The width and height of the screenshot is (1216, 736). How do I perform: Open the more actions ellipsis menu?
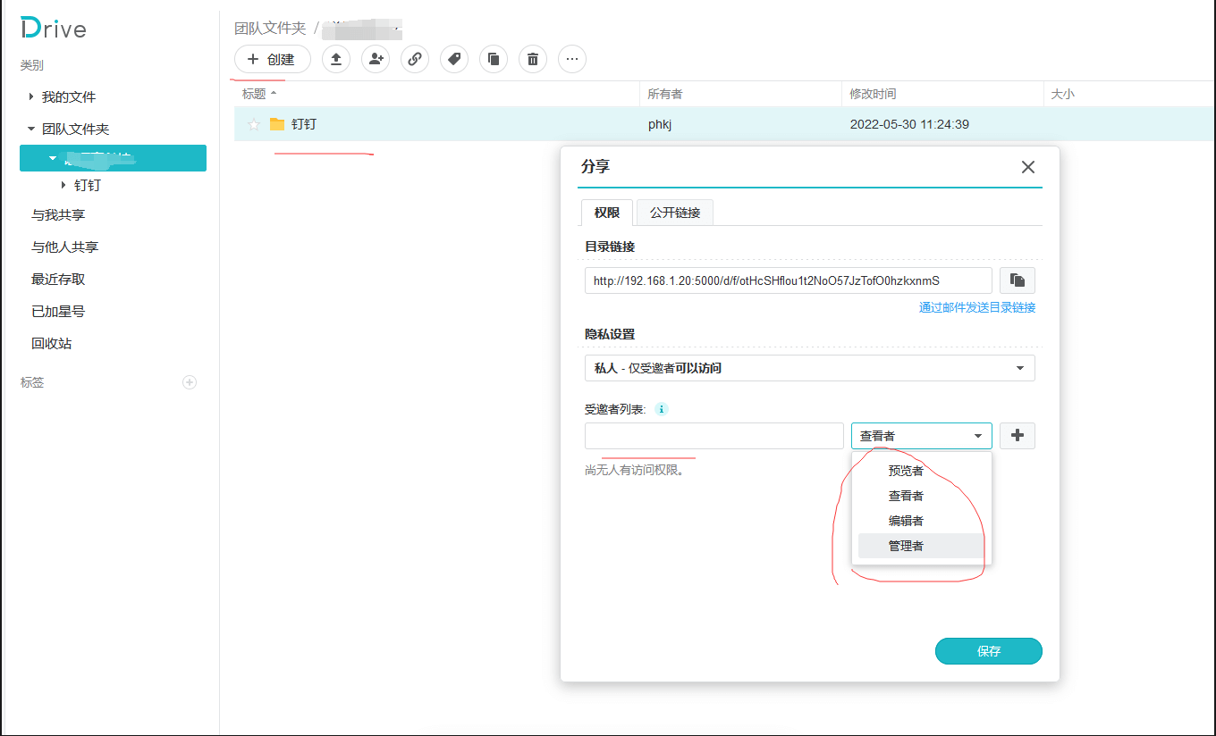coord(572,60)
